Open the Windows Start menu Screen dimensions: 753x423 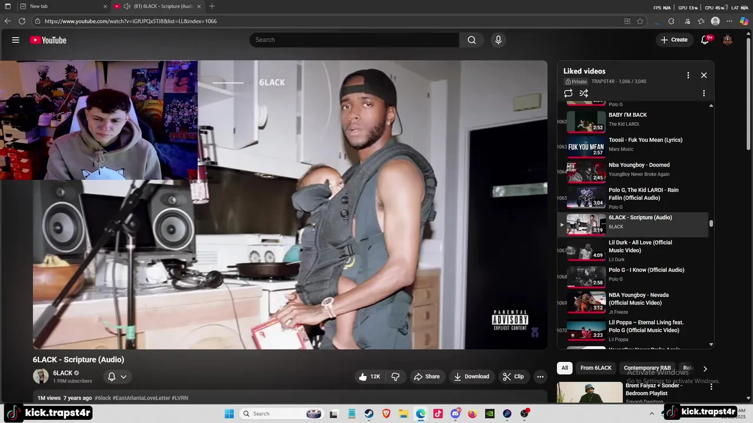click(x=229, y=414)
